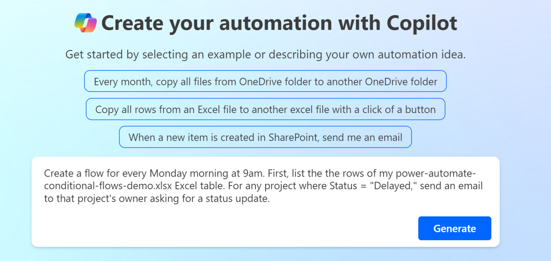Place cursor on "Monday" in the prompt
The width and height of the screenshot is (551, 261).
168,173
